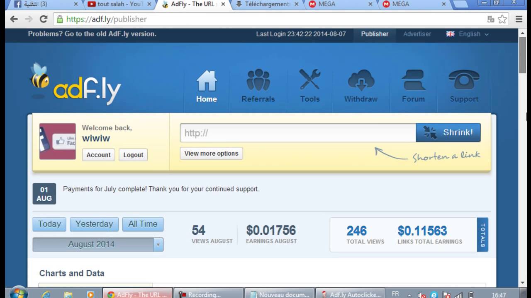Click the browser forward arrow
531x298 pixels.
pyautogui.click(x=29, y=19)
